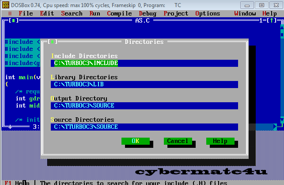Open the system menu (≡) icon
284x185 pixels.
(10, 13)
